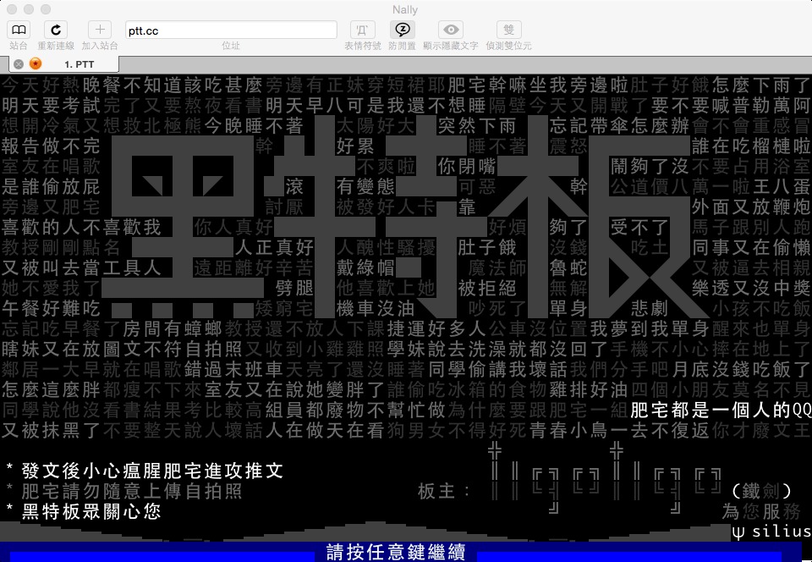Click the text 房間有蟑螂
812x562 pixels.
pos(173,329)
